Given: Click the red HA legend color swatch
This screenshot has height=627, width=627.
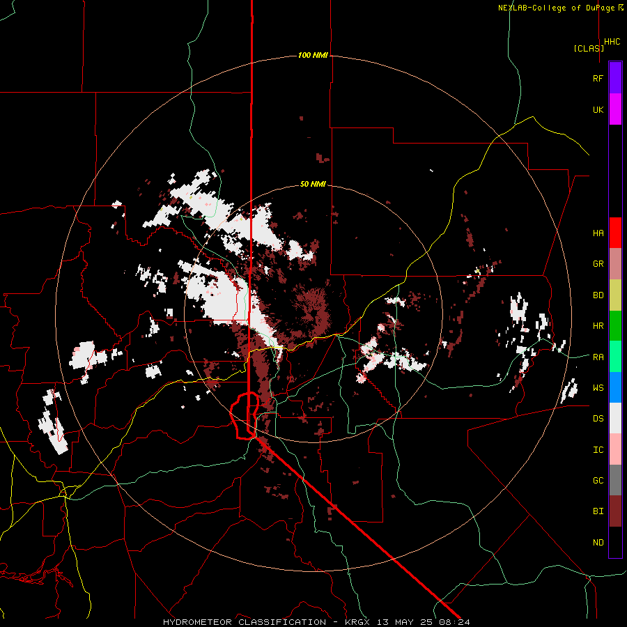Looking at the screenshot, I should point(615,233).
